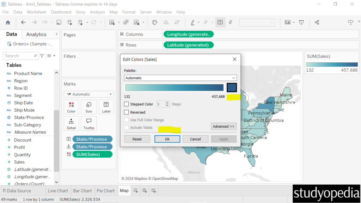Toggle the Reversed checkbox
361x203 pixels.
pos(127,112)
